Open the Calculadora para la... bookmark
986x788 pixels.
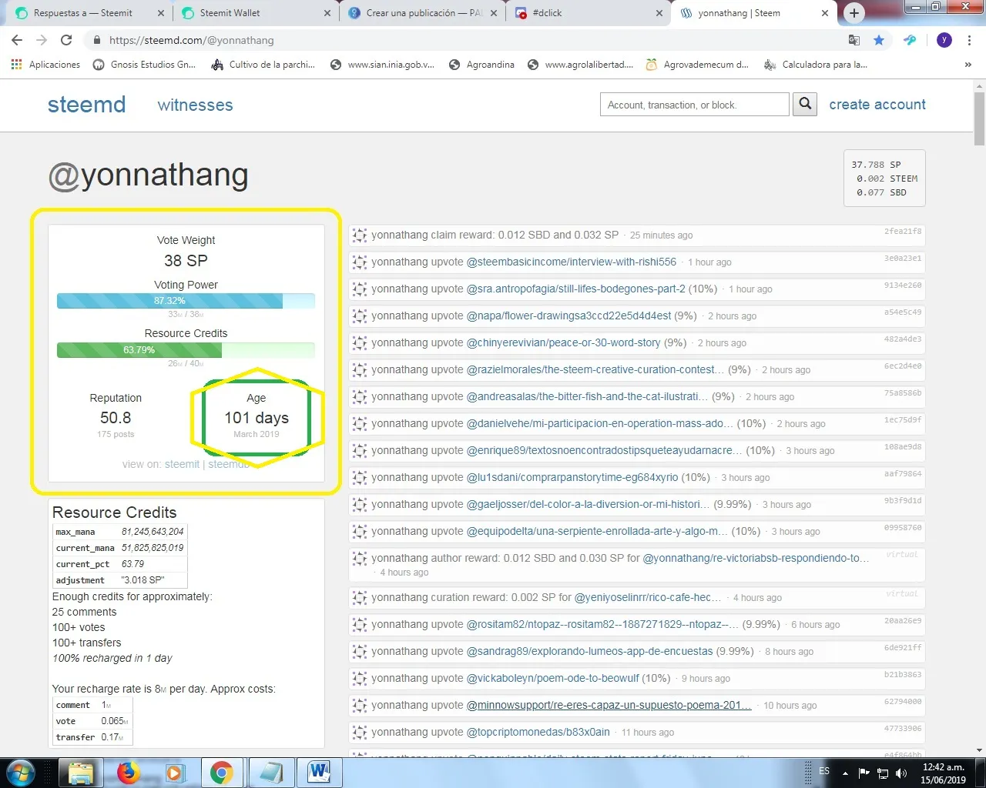816,65
